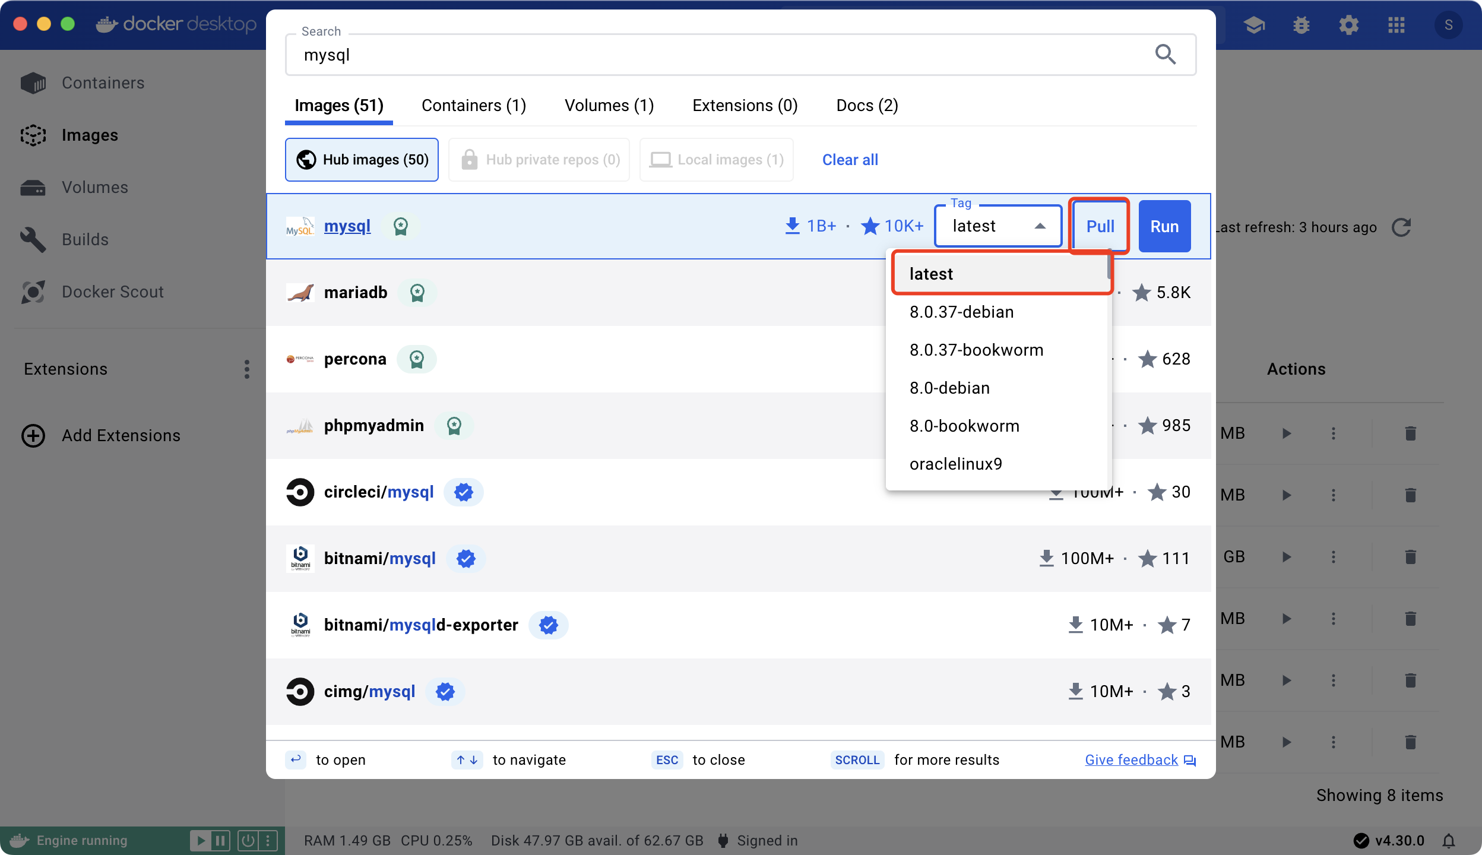The image size is (1482, 855).
Task: Click the three-dot action menu in GB row
Action: (1334, 556)
